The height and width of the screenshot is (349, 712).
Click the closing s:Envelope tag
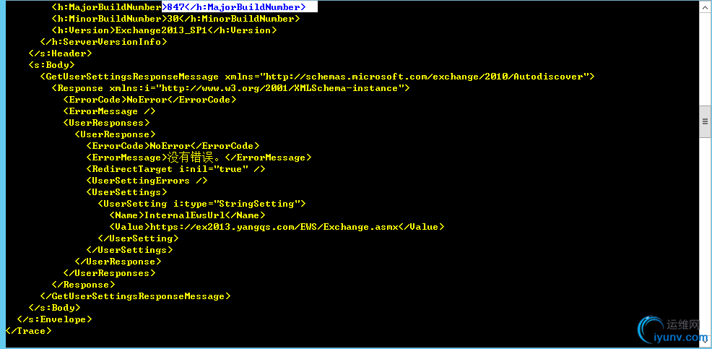click(x=54, y=319)
